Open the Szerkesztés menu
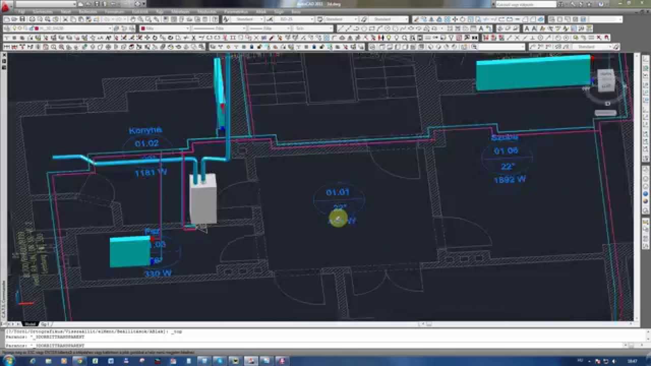The width and height of the screenshot is (651, 366). 43,11
